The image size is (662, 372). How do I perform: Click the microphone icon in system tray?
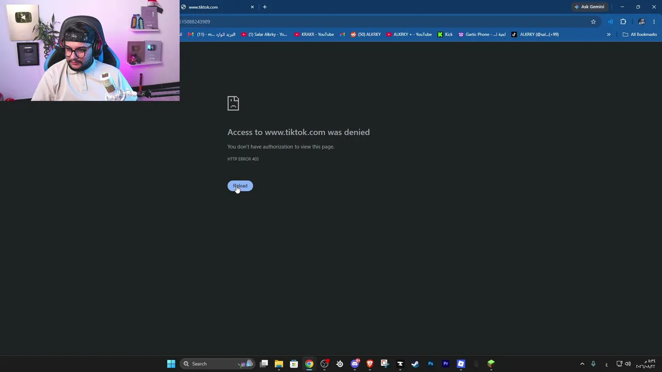coord(593,364)
